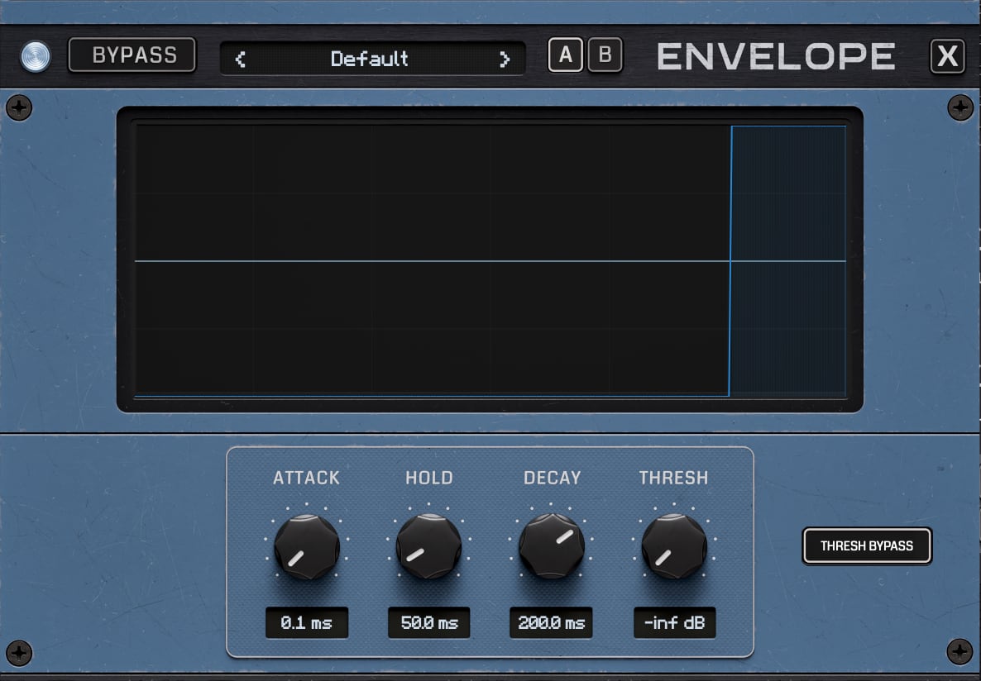Click the DECAY knob
This screenshot has width=981, height=681.
pyautogui.click(x=551, y=546)
